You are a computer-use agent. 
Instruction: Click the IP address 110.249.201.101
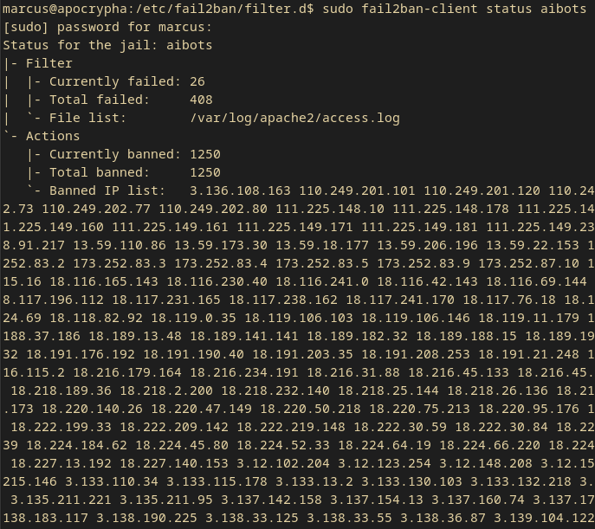(x=357, y=190)
